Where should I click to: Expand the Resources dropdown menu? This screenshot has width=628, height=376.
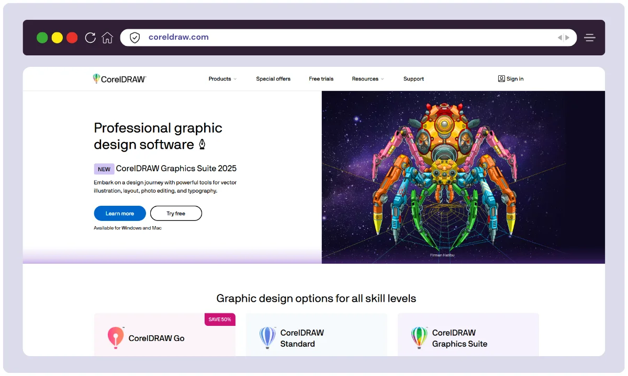368,79
